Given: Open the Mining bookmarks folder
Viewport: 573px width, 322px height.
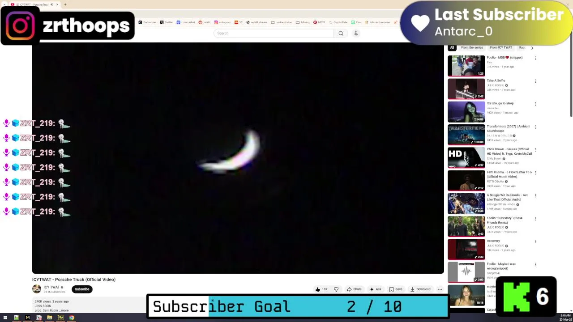Looking at the screenshot, I should pos(302,22).
